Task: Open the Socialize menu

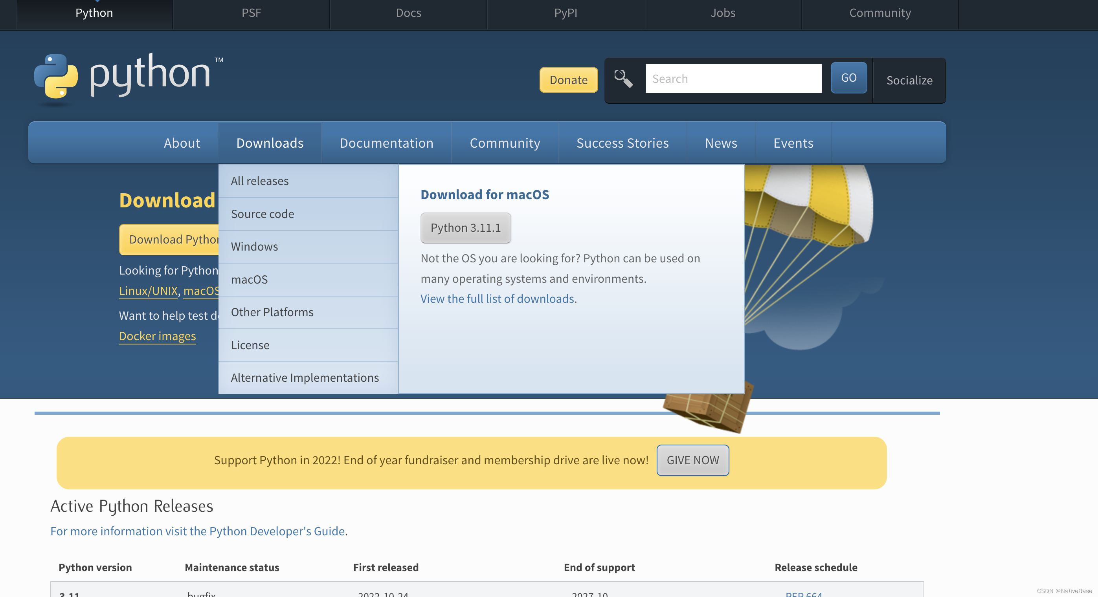Action: [x=909, y=81]
